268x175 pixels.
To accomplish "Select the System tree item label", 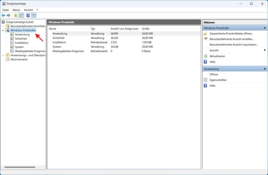I will click(x=19, y=47).
